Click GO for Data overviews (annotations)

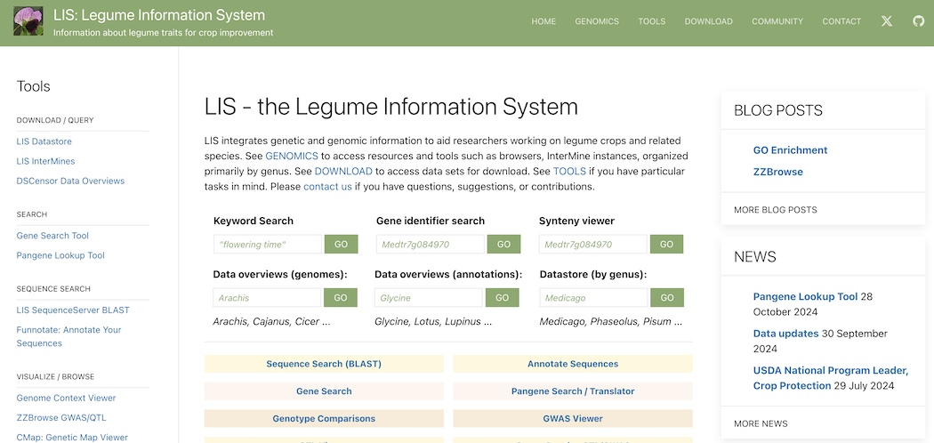coord(503,298)
